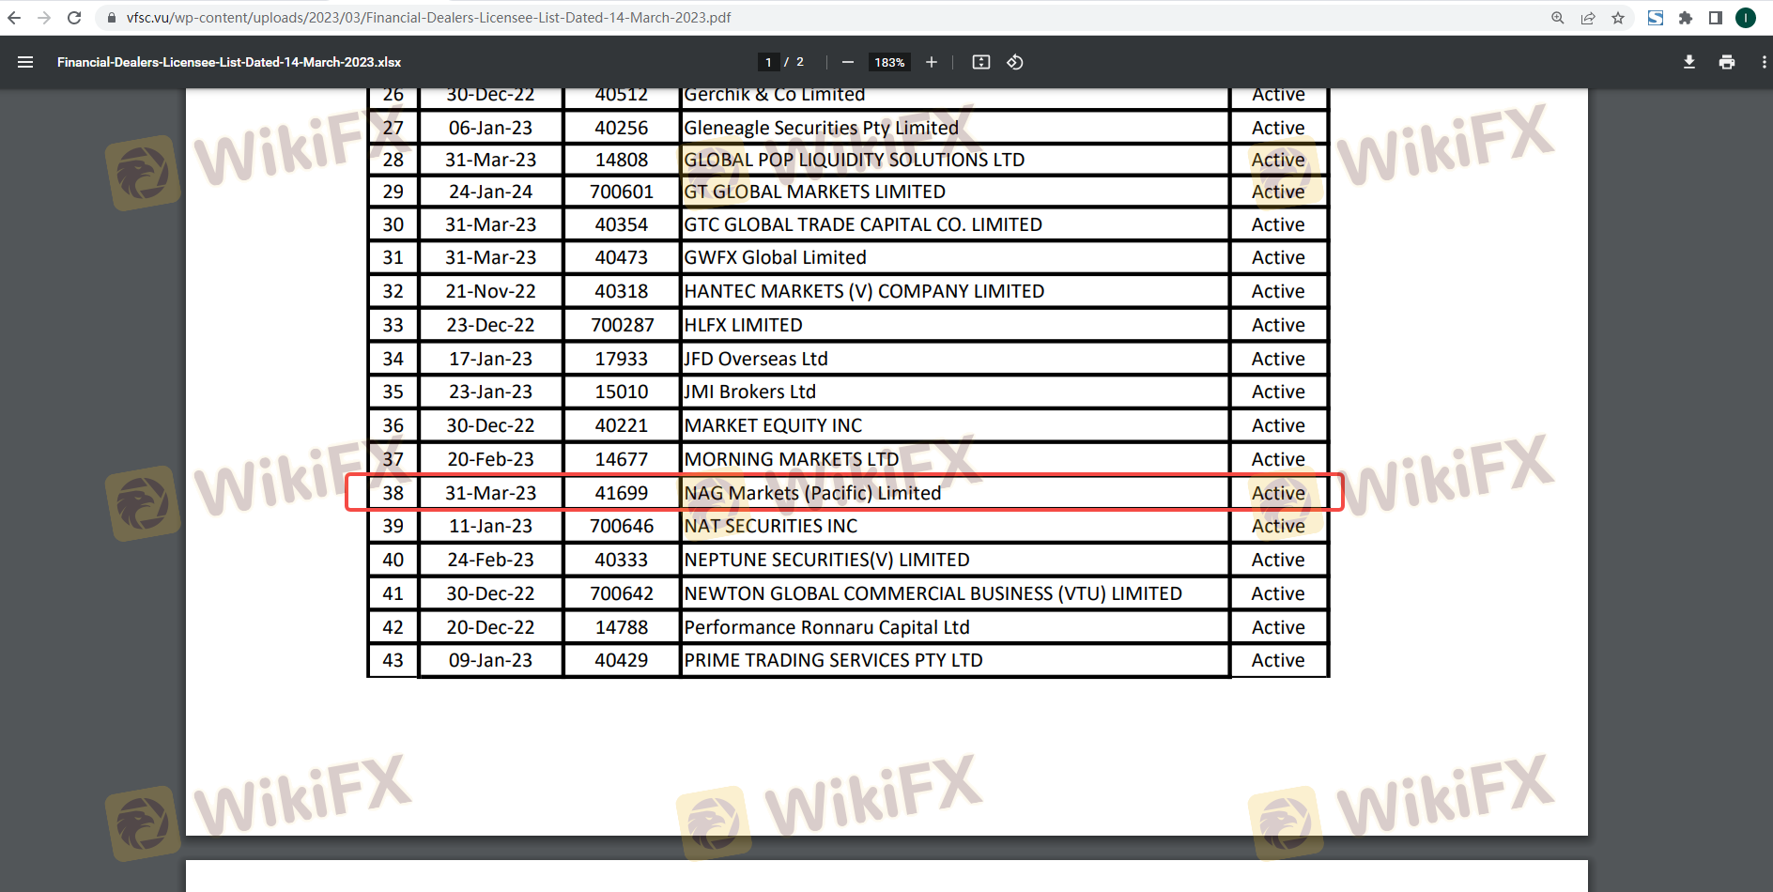Bookmark this page with the star
The height and width of the screenshot is (892, 1773).
(1618, 18)
